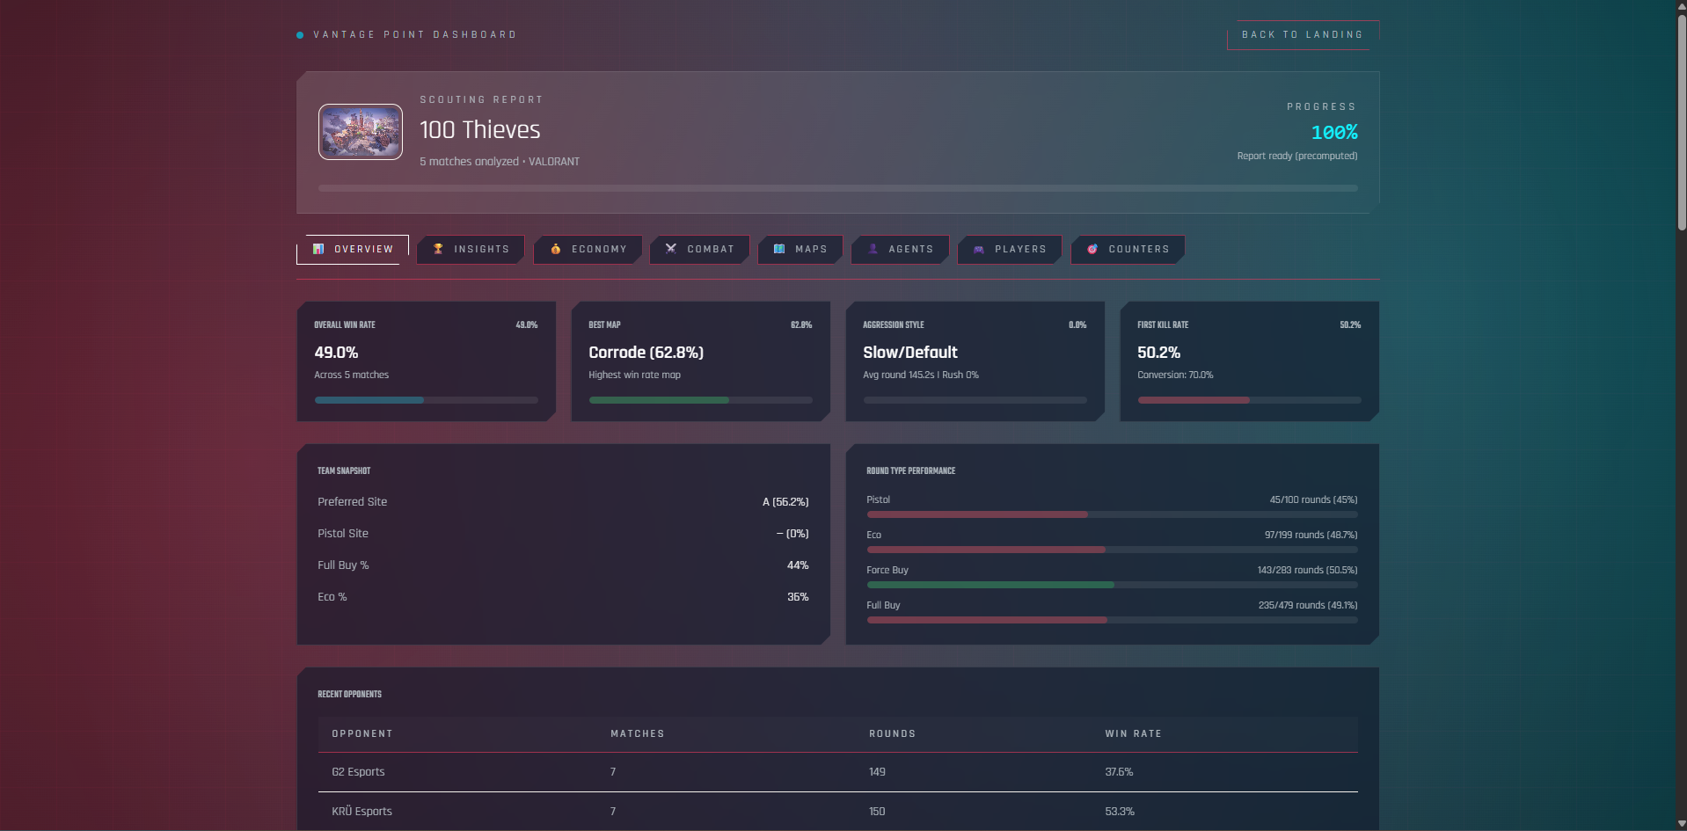Click the First Kill Rate red bar
Viewport: 1687px width, 831px height.
pyautogui.click(x=1249, y=400)
